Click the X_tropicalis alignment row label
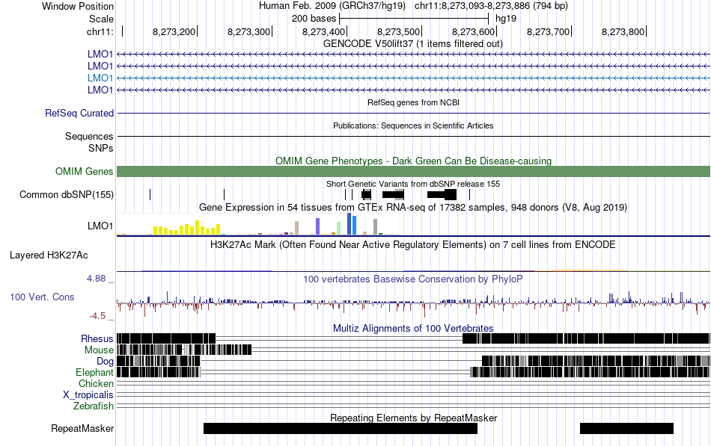The image size is (711, 446). (88, 395)
